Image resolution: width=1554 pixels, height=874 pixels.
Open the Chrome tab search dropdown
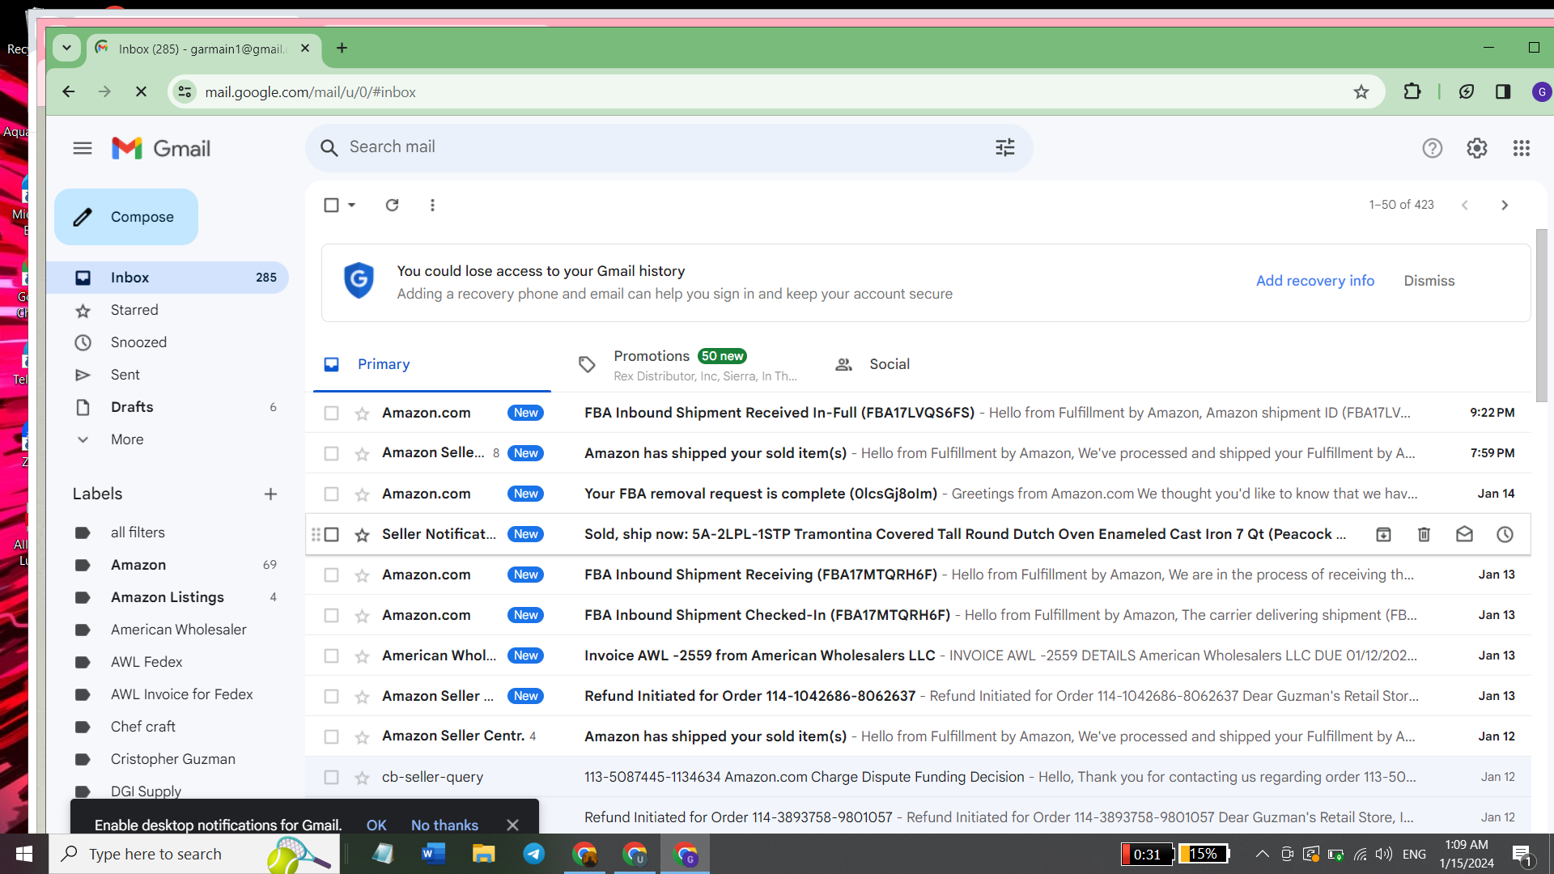(66, 48)
